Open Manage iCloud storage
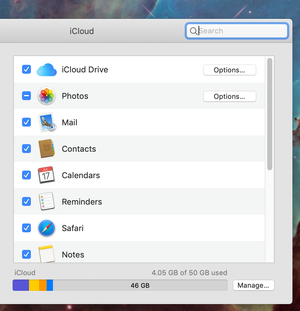This screenshot has width=300, height=311. pyautogui.click(x=254, y=285)
